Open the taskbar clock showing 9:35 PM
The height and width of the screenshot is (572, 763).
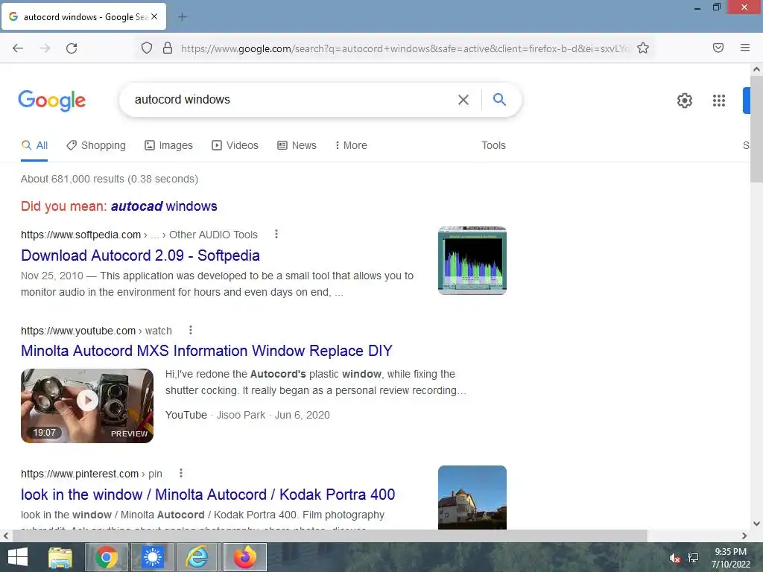coord(730,558)
